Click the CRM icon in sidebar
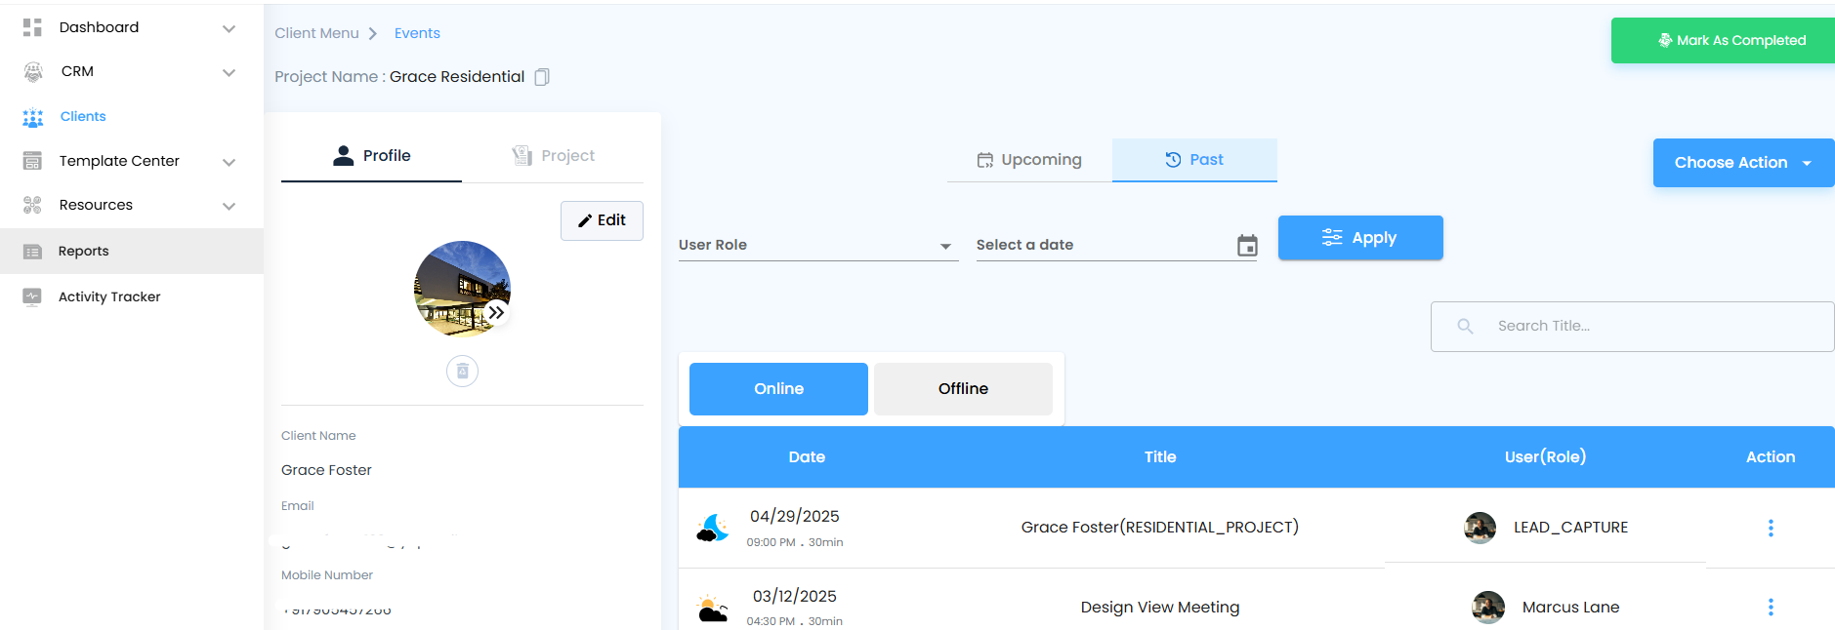 pyautogui.click(x=33, y=71)
